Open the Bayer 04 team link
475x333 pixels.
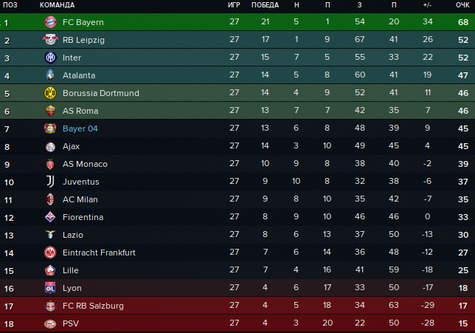tap(80, 128)
